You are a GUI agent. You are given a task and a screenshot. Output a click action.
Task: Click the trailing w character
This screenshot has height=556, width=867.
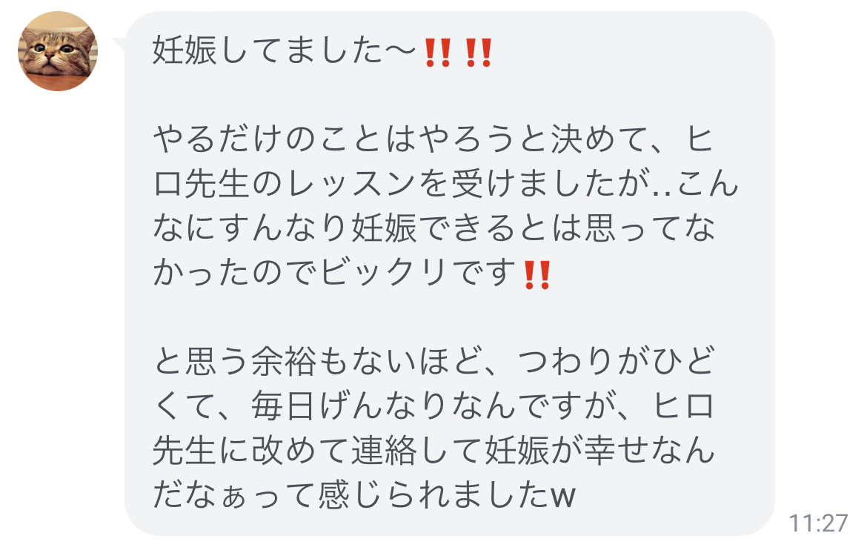563,497
